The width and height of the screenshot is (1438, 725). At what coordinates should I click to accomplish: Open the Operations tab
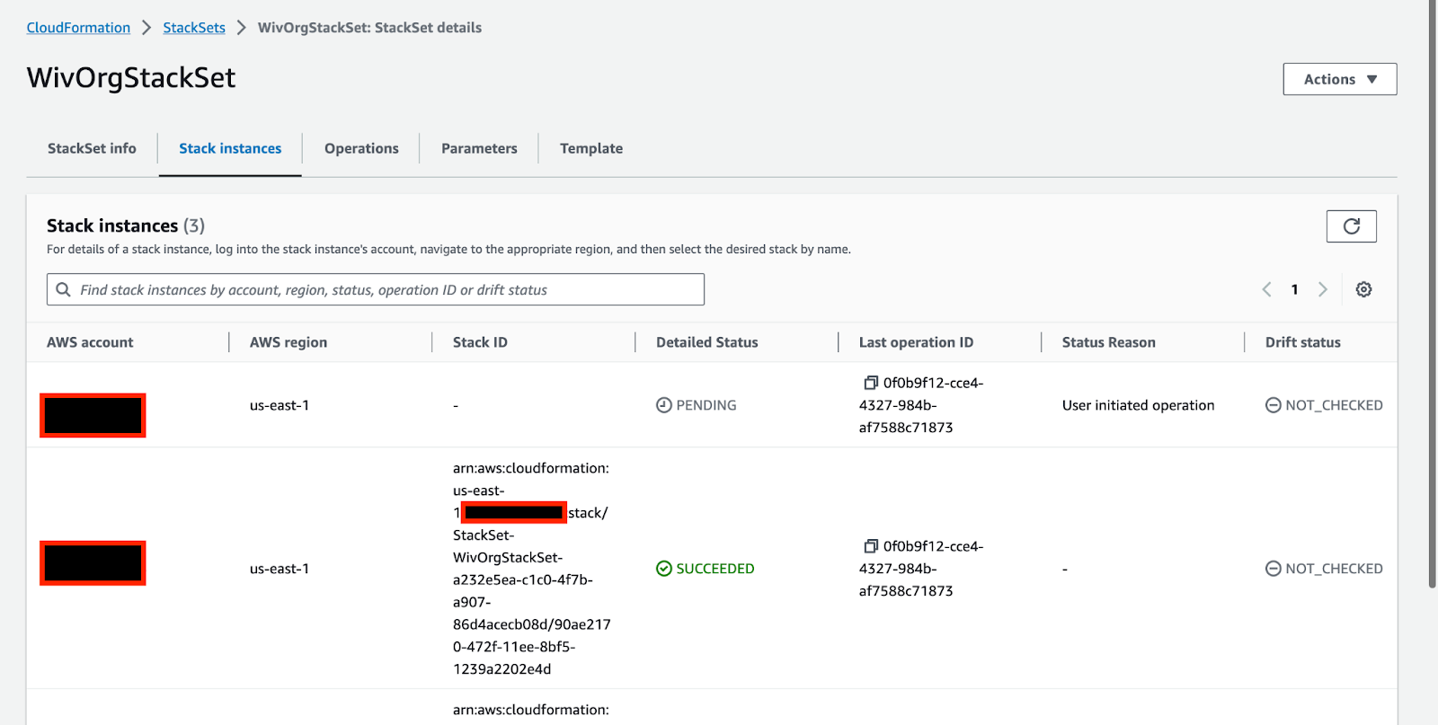[x=361, y=148]
